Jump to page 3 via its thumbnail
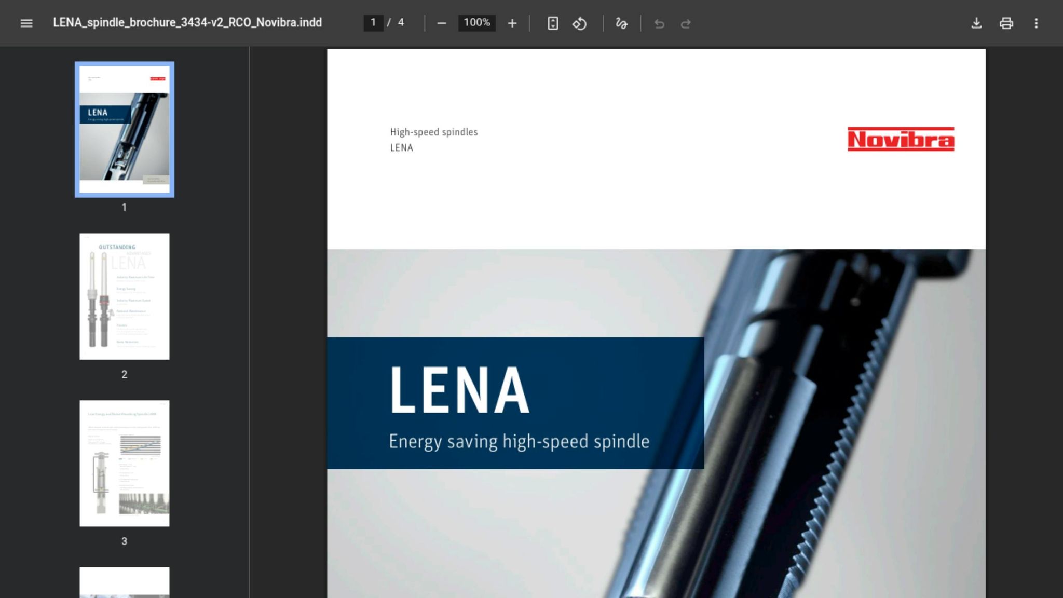The image size is (1063, 598). coord(124,464)
